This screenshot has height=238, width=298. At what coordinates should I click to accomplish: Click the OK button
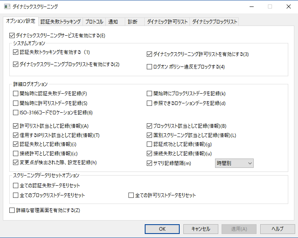coord(162,229)
